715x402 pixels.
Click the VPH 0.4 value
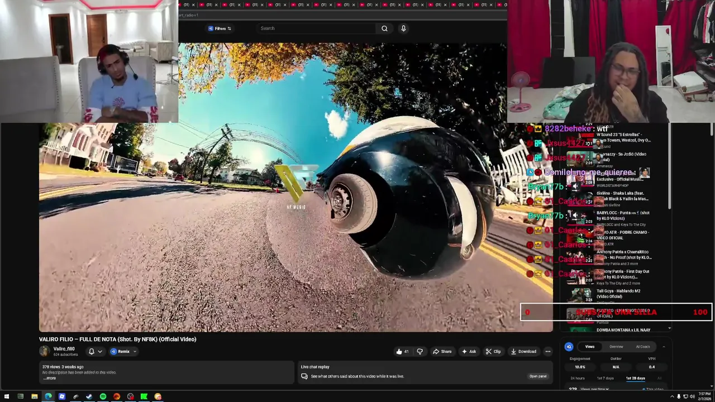click(651, 367)
